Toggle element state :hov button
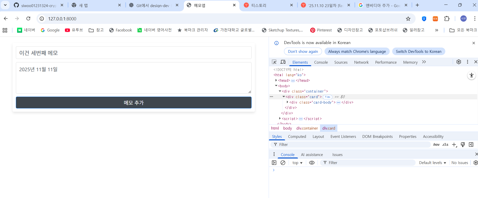Viewport: 478px width, 198px height. (x=436, y=144)
